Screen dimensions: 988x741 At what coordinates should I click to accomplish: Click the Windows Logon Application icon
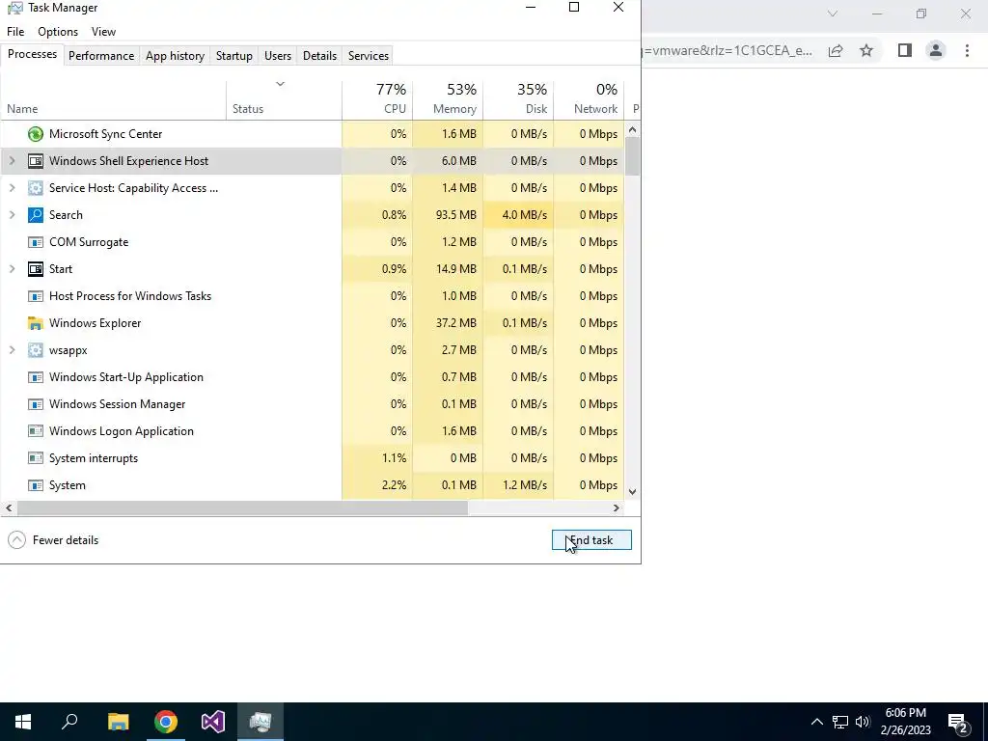point(36,431)
